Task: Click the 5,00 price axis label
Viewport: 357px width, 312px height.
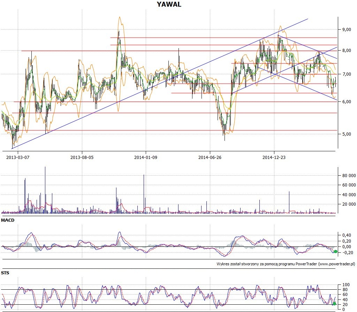Action: (347, 134)
